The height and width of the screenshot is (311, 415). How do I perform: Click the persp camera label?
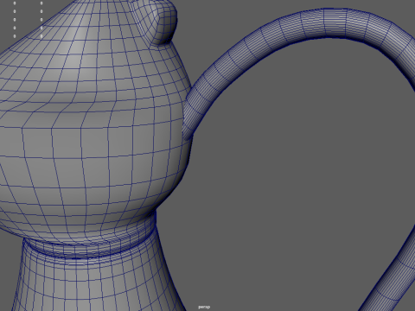pos(204,307)
